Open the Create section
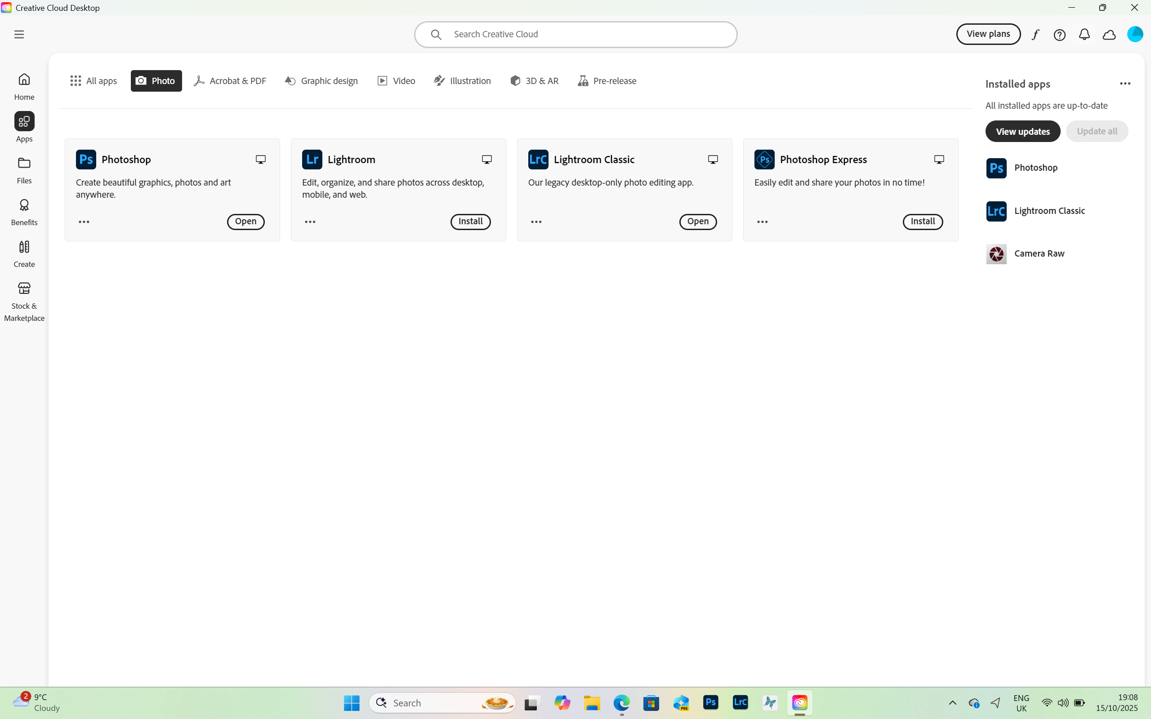 pyautogui.click(x=24, y=253)
